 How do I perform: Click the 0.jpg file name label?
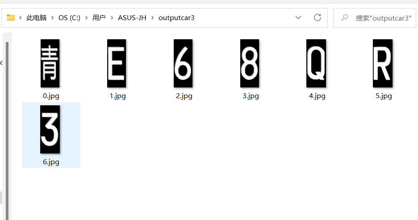coord(51,96)
